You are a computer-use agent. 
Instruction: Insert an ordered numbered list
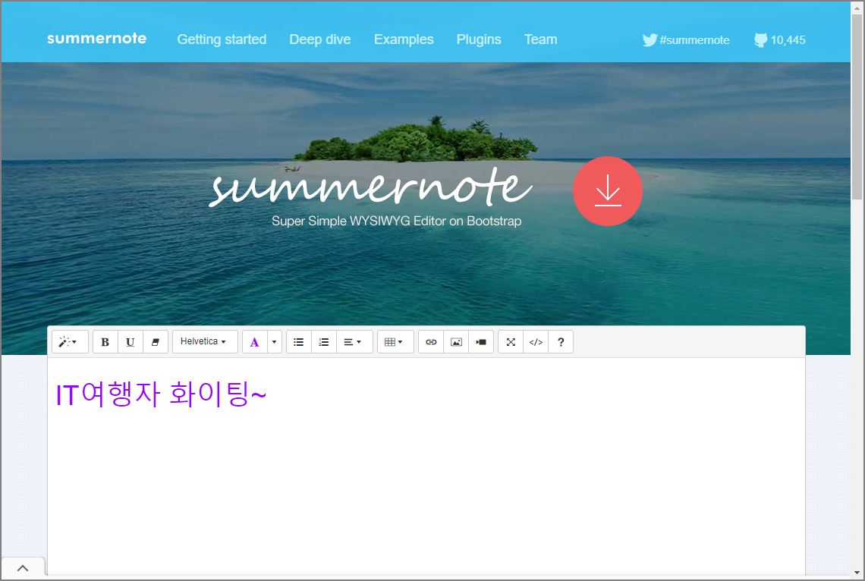click(324, 342)
